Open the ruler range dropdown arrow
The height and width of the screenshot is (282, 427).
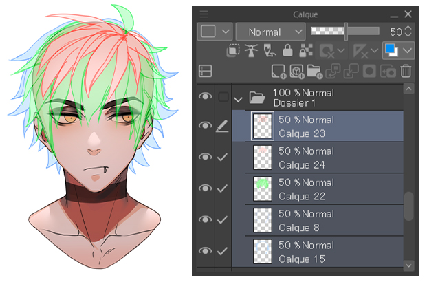375,51
